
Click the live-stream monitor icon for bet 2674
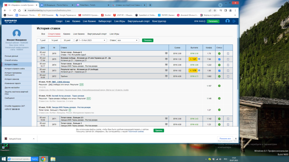(x=166, y=65)
